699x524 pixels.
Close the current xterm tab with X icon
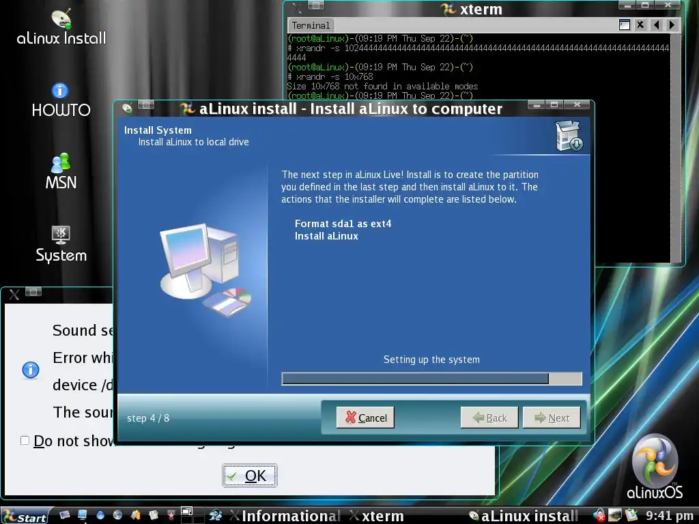coord(640,25)
